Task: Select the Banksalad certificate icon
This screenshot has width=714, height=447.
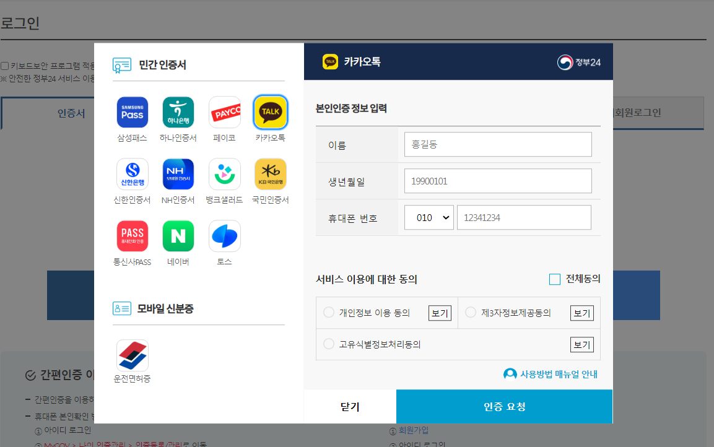Action: pos(225,174)
